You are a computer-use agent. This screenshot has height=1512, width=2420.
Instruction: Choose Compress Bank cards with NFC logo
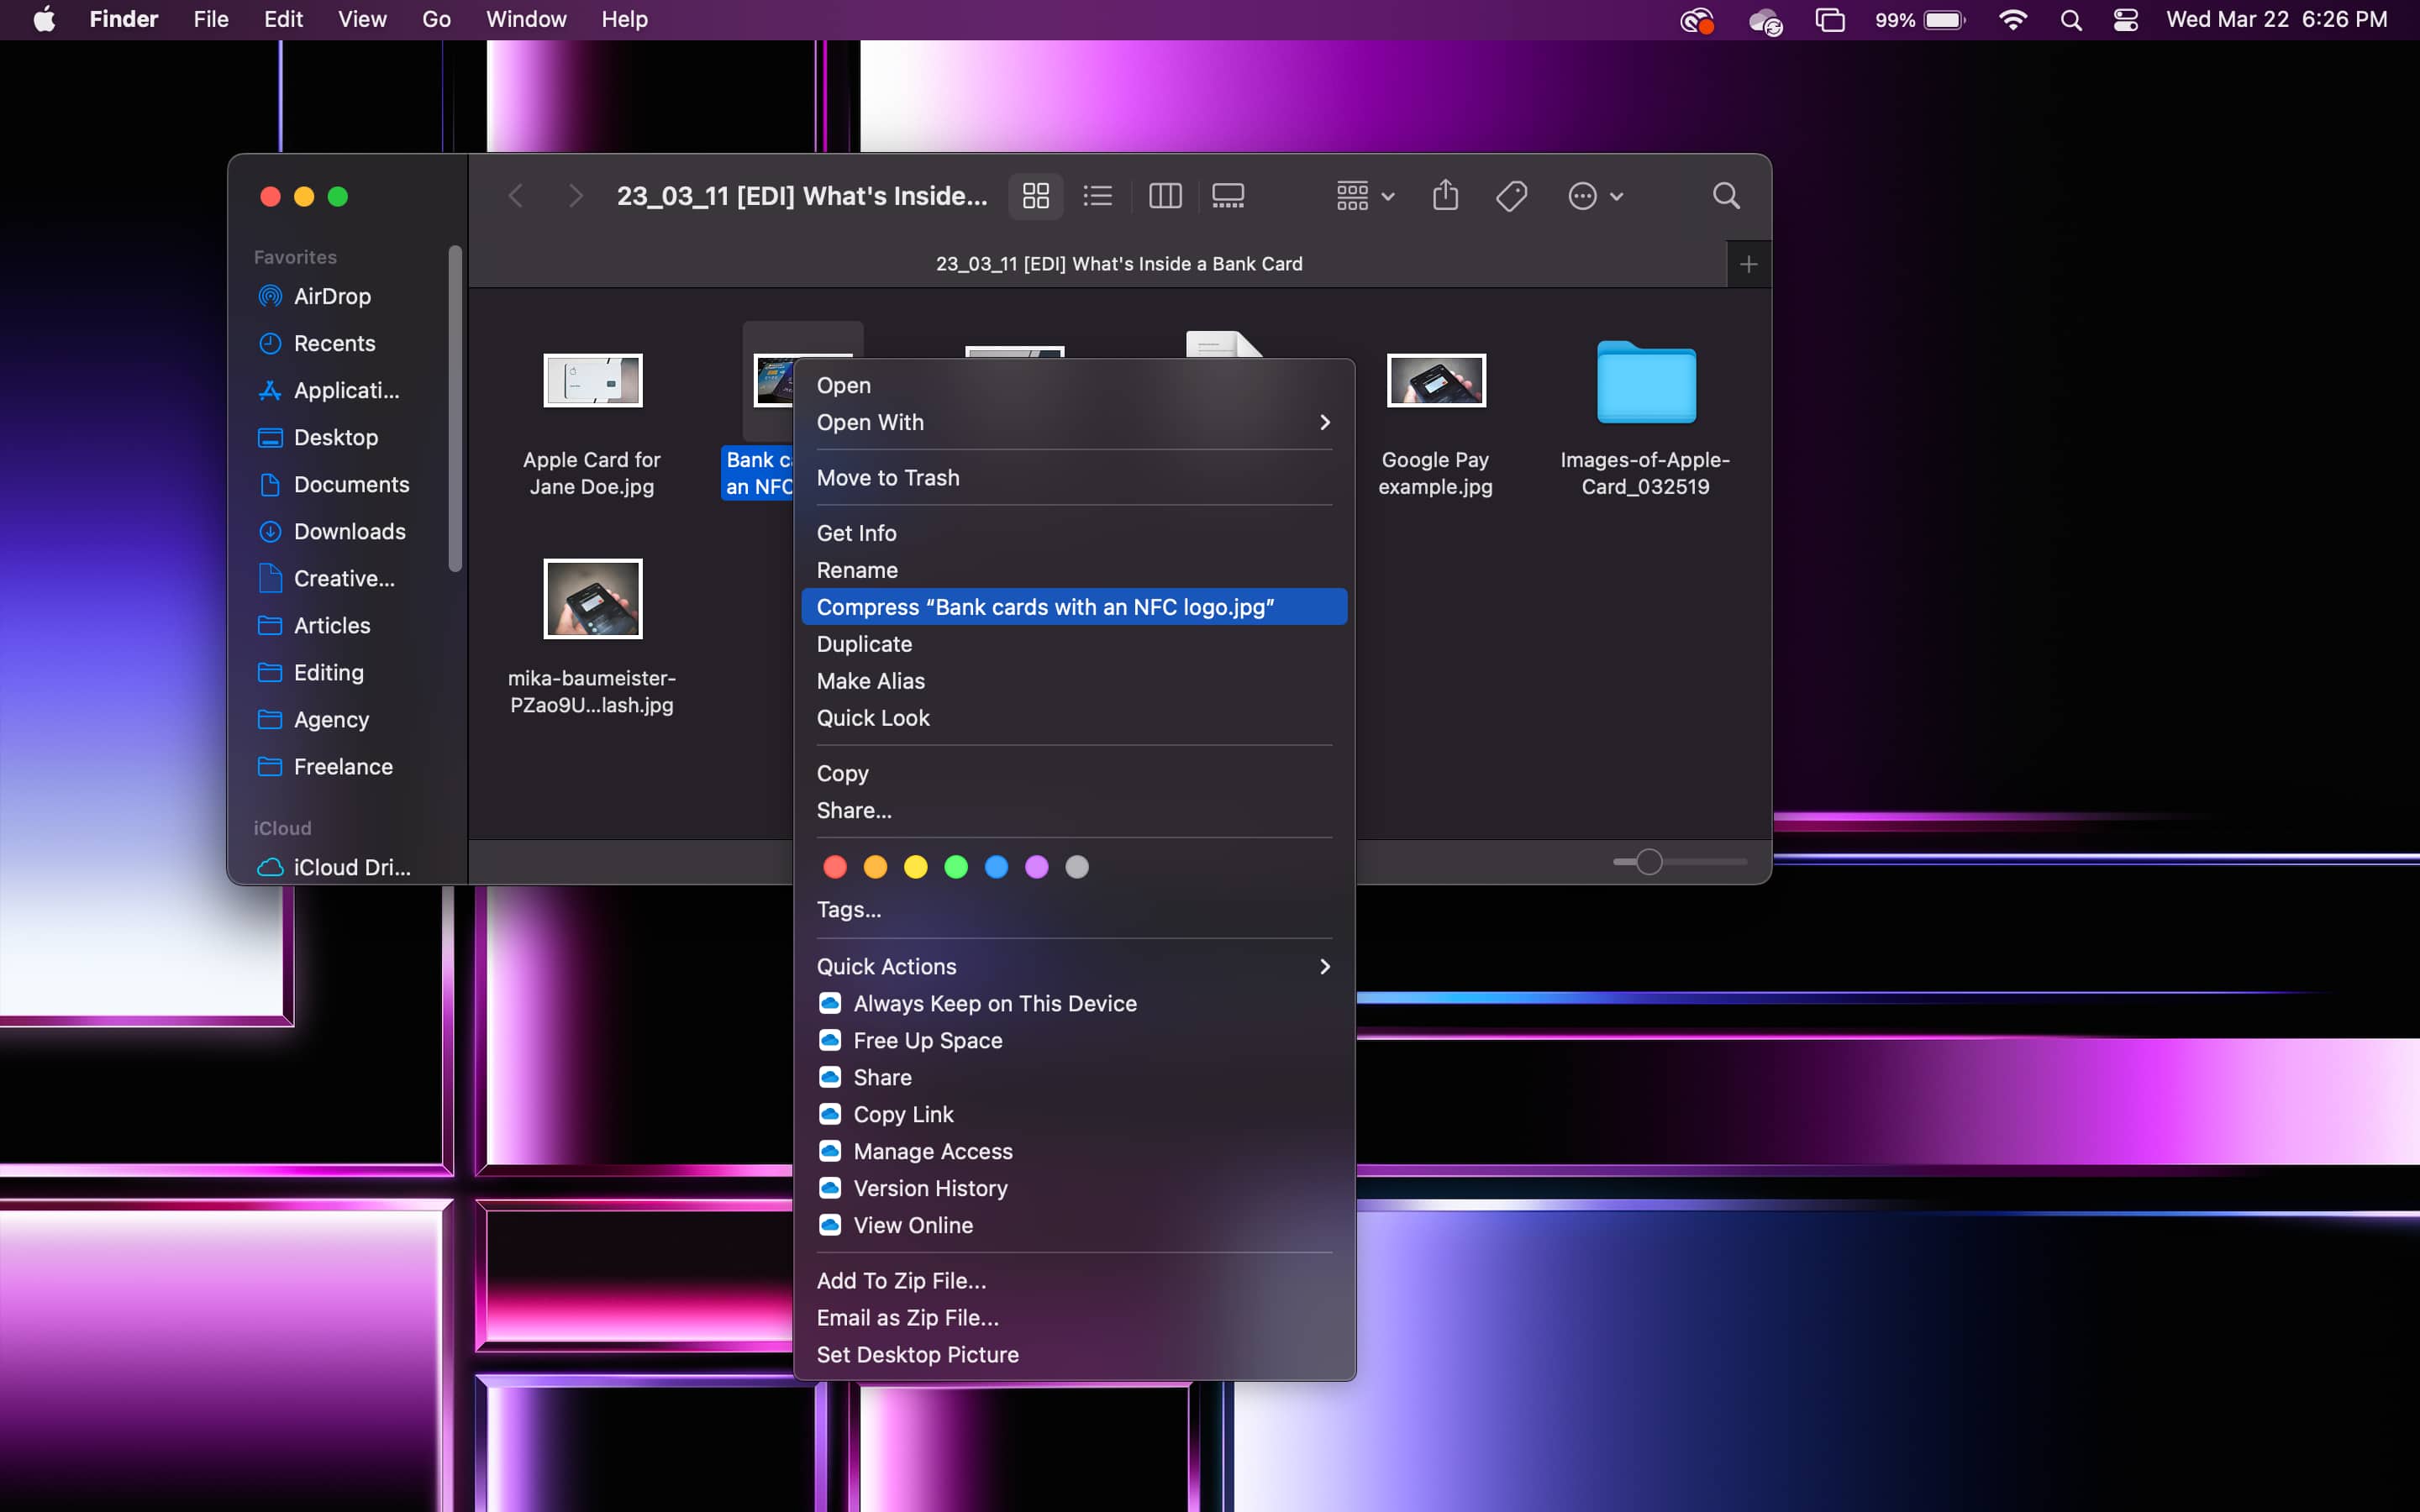coord(1045,607)
